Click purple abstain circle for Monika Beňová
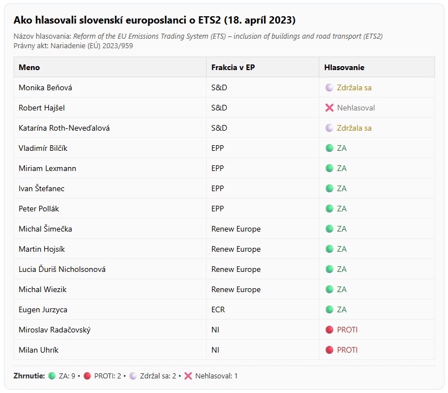Viewport: 448px width, 393px height. point(330,87)
